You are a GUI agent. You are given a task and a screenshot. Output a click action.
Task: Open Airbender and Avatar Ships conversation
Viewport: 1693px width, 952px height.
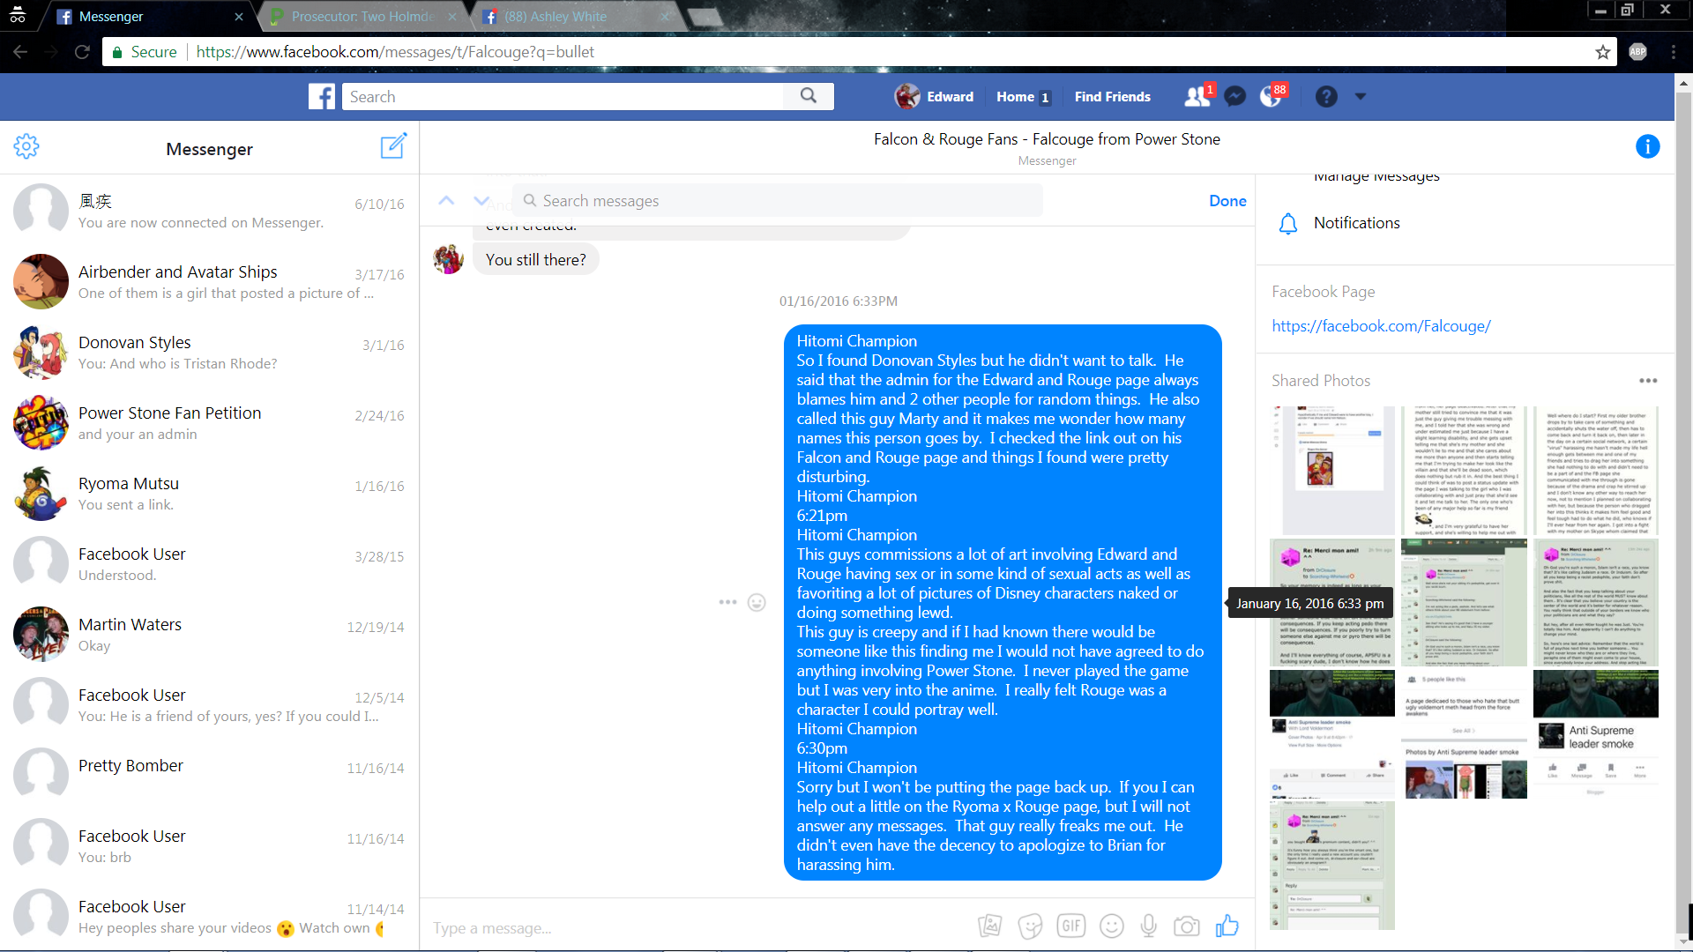click(209, 282)
